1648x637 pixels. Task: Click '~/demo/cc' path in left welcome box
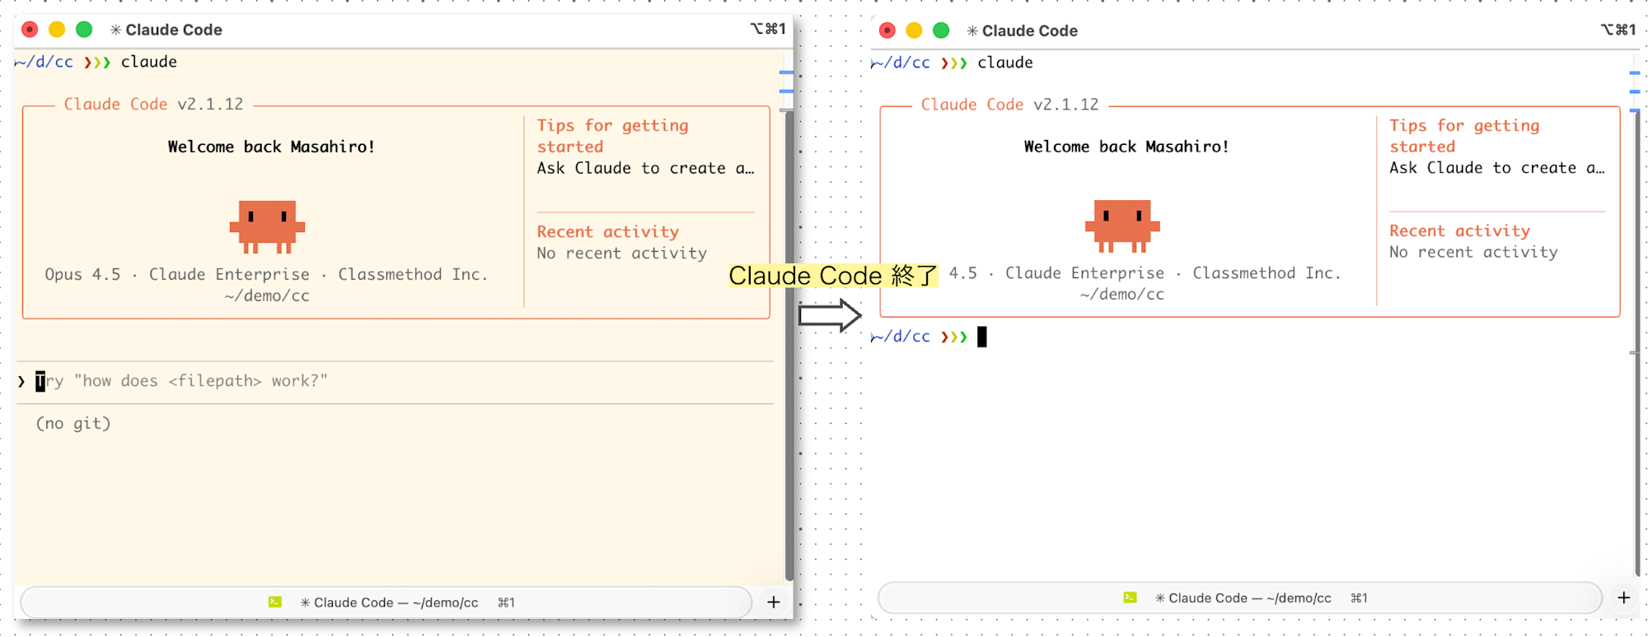pyautogui.click(x=267, y=296)
